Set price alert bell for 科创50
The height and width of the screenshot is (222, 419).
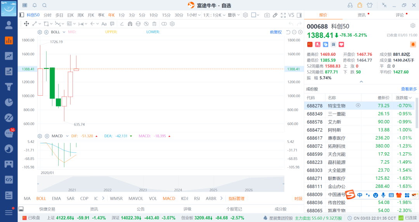click(x=413, y=44)
